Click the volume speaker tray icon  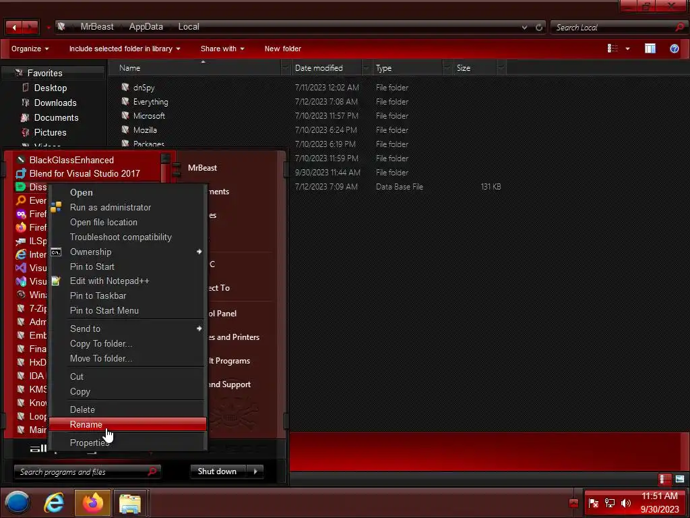(x=626, y=503)
